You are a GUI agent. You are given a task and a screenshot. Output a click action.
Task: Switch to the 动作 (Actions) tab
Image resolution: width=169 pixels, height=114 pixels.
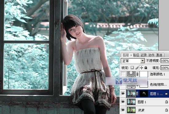[x=151, y=55]
